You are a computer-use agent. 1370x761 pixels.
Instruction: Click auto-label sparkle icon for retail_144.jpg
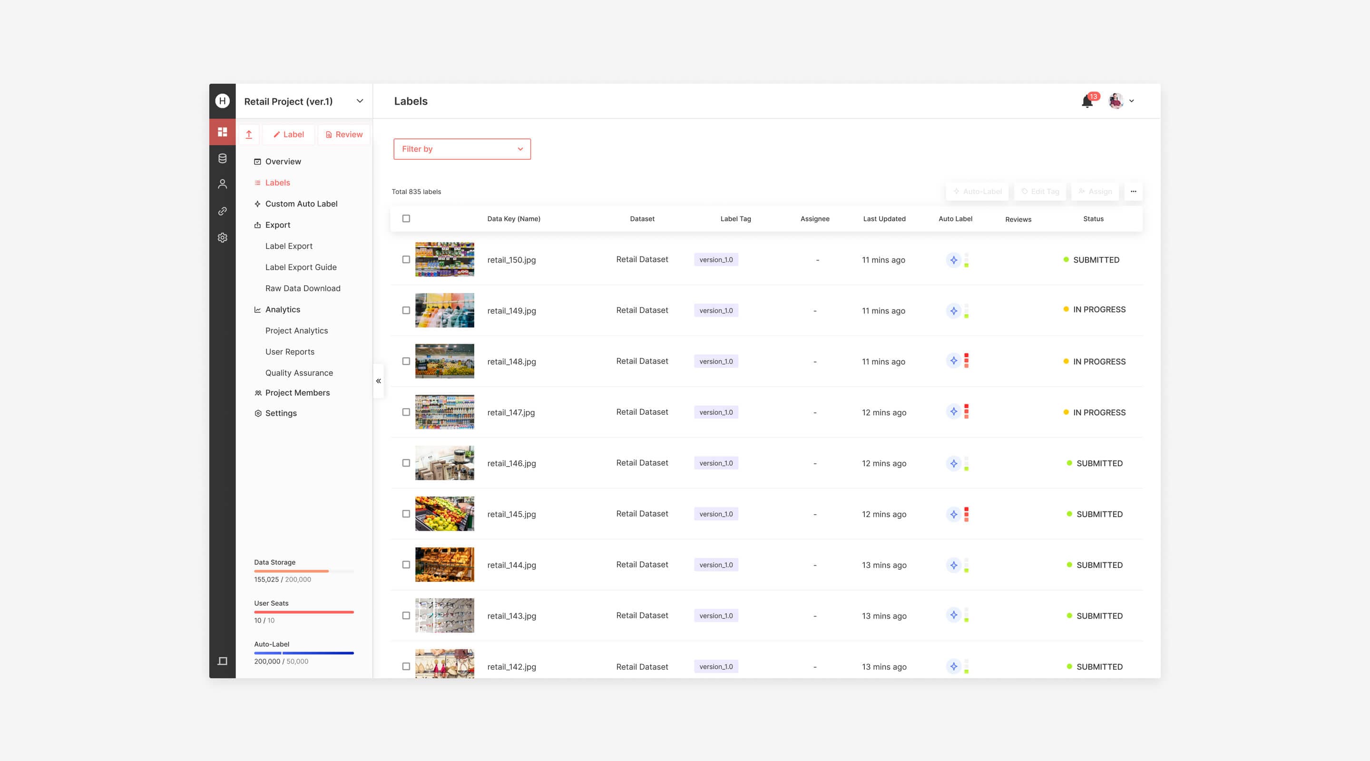[x=954, y=566]
